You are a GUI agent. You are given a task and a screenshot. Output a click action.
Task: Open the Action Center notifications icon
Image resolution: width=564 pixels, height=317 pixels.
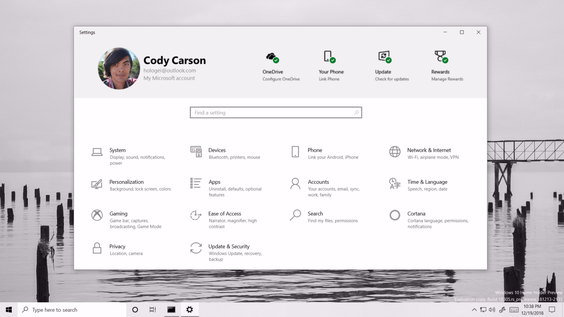pyautogui.click(x=552, y=310)
